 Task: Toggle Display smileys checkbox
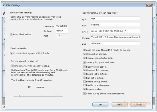point(84,89)
